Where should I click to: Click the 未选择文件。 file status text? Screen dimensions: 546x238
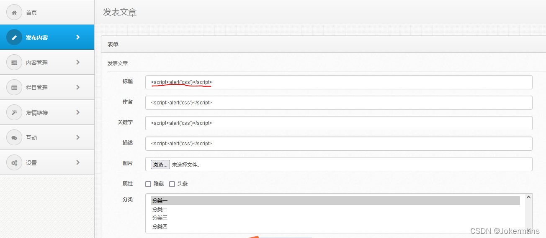click(x=186, y=165)
